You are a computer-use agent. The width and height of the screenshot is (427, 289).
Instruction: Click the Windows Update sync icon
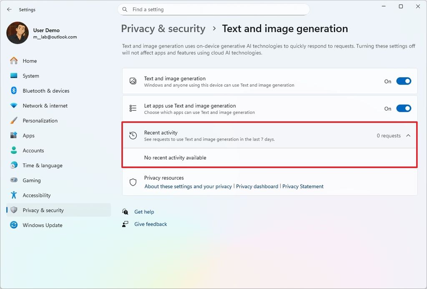tap(14, 225)
